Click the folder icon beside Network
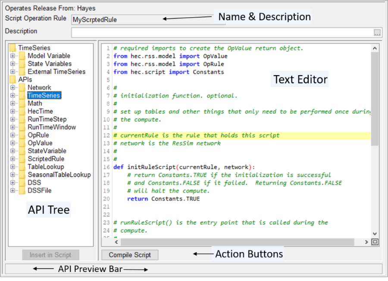The width and height of the screenshot is (388, 281). coord(22,88)
